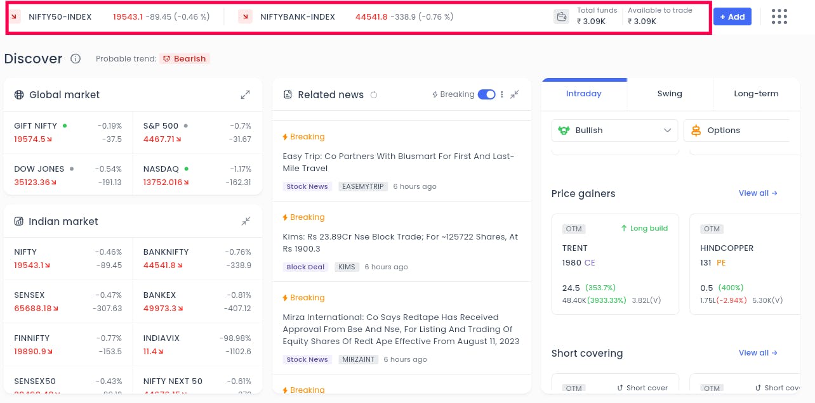Click the HINDCOPPER card OTM badge
Viewport: 815px width, 403px height.
tap(712, 229)
